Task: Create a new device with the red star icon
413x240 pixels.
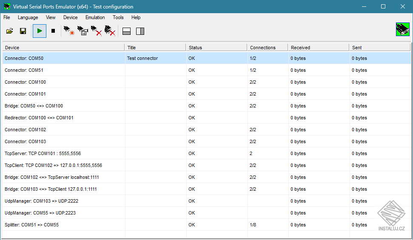Action: pyautogui.click(x=69, y=31)
